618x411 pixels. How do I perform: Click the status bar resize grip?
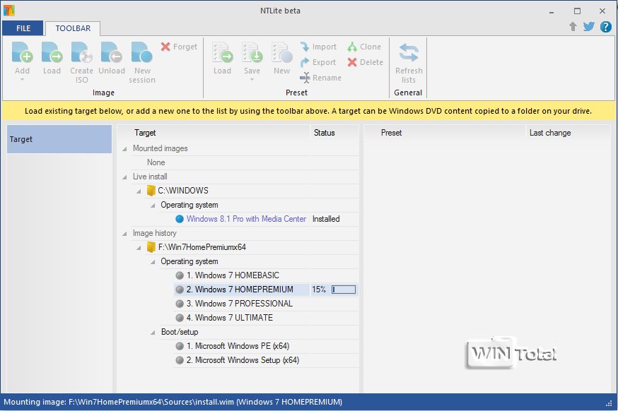[609, 403]
